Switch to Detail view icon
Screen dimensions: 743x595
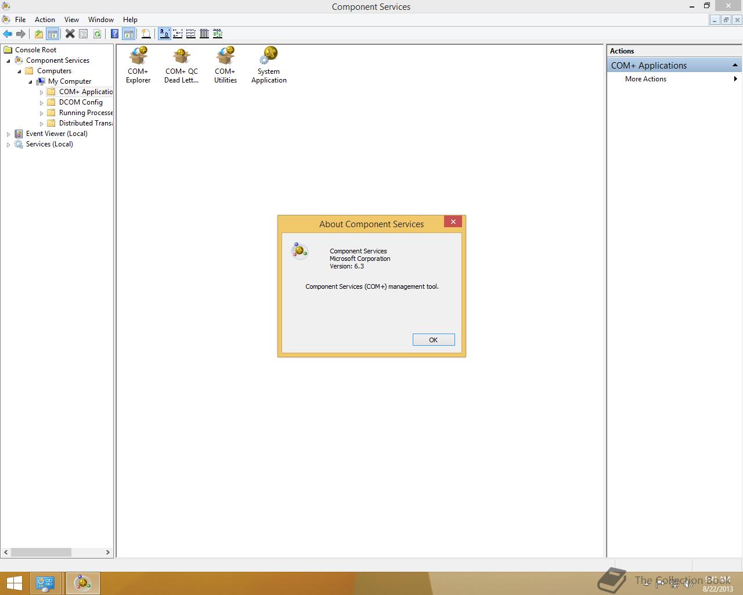click(x=204, y=34)
